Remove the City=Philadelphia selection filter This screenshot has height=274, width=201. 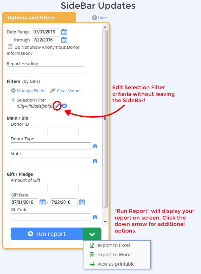65,106
